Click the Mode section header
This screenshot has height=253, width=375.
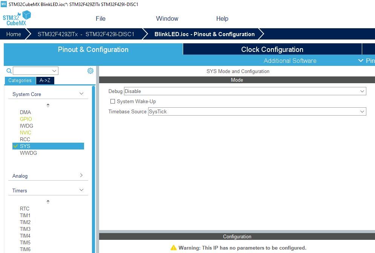pos(237,80)
